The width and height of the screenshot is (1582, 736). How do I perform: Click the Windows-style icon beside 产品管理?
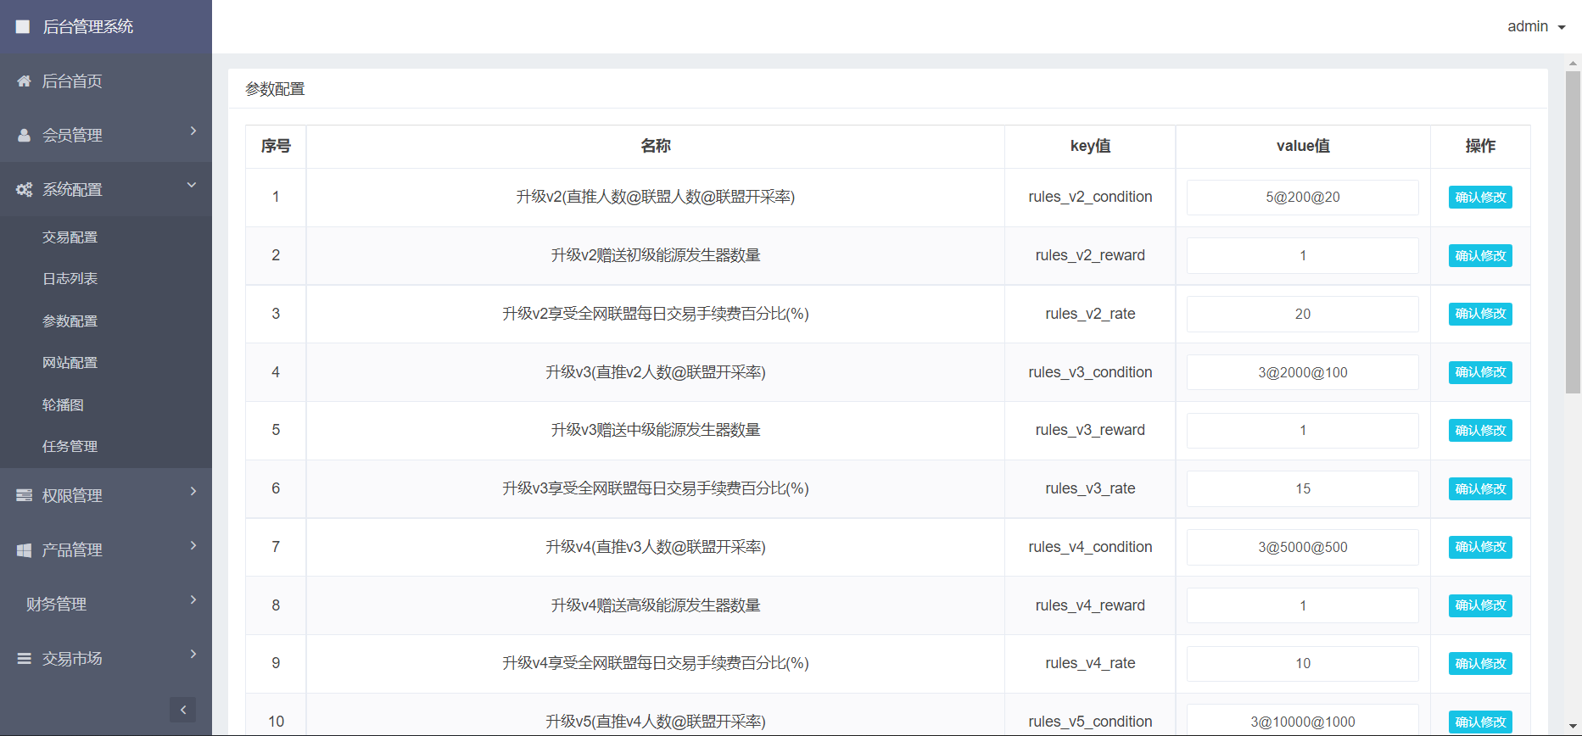[x=24, y=550]
